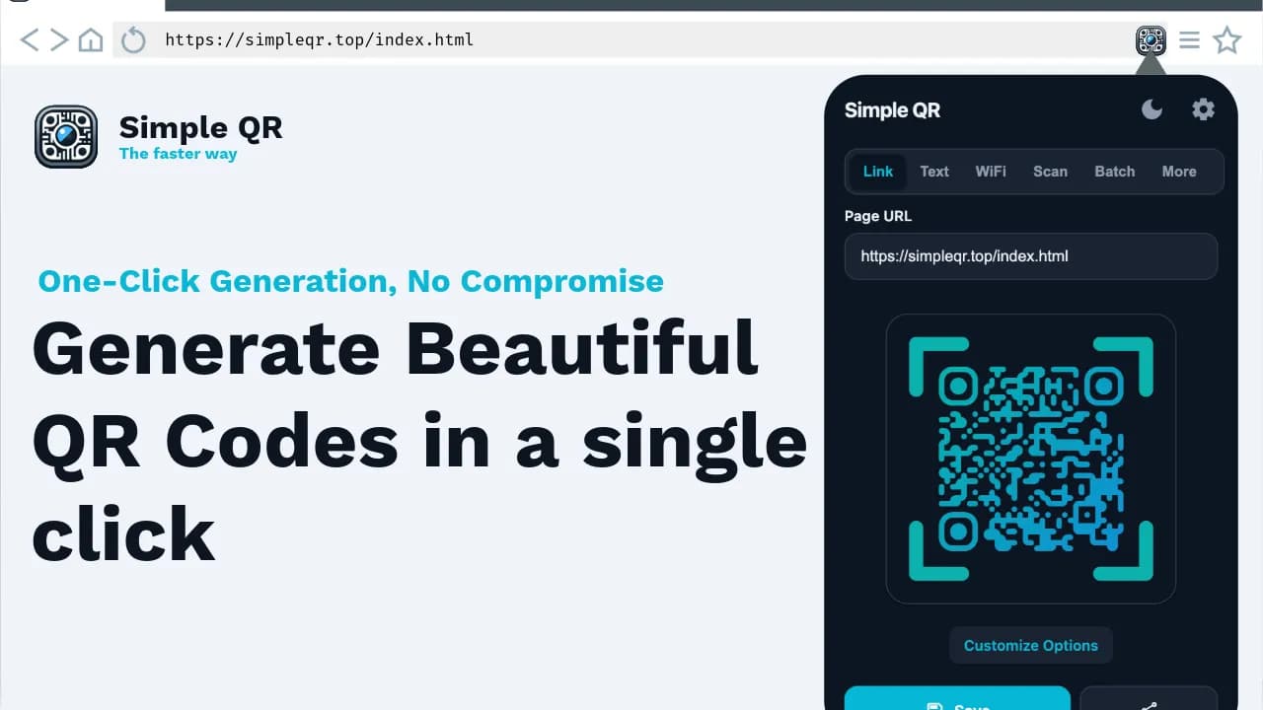Click the Page URL input field
Viewport: 1263px width, 710px height.
coord(1031,256)
